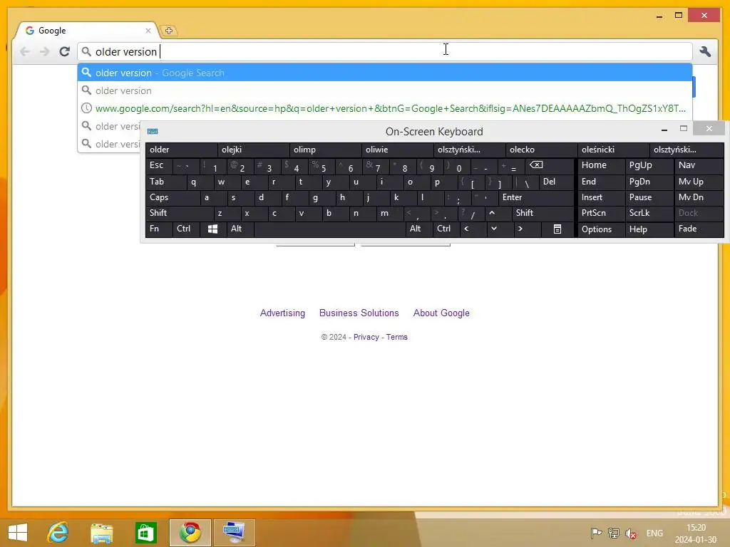
Task: Toggle the Nav key on keyboard
Action: tap(699, 165)
